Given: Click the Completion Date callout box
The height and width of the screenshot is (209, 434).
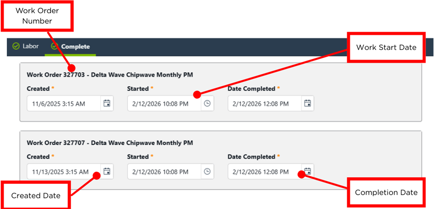Looking at the screenshot, I should [386, 192].
